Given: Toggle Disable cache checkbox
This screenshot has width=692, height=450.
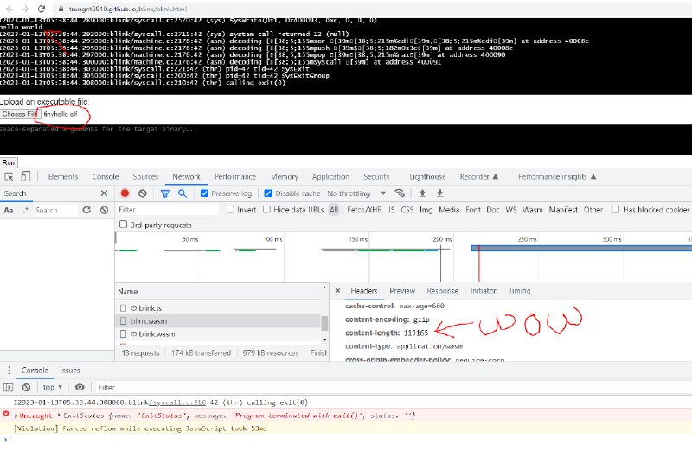Looking at the screenshot, I should [268, 193].
